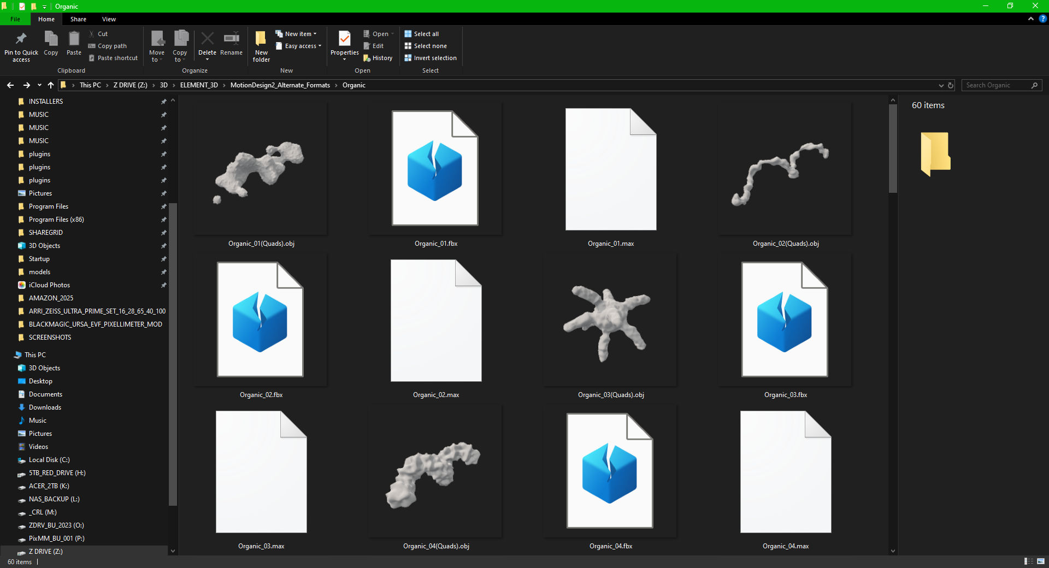
Task: Go up one folder level with the up arrow
Action: coord(51,85)
